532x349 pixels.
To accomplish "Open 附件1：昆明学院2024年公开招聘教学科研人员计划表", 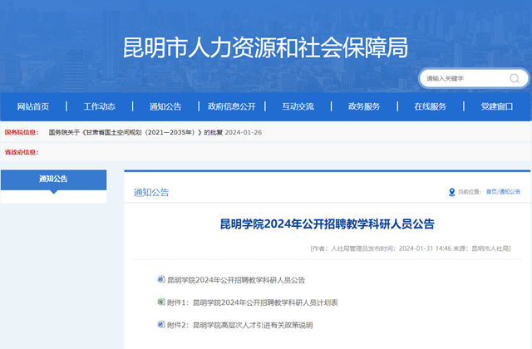I will (253, 302).
